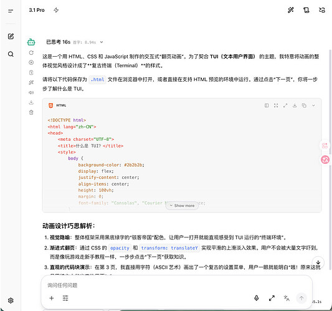Click the .html inline code tag
This screenshot has width=332, height=311.
click(x=97, y=79)
